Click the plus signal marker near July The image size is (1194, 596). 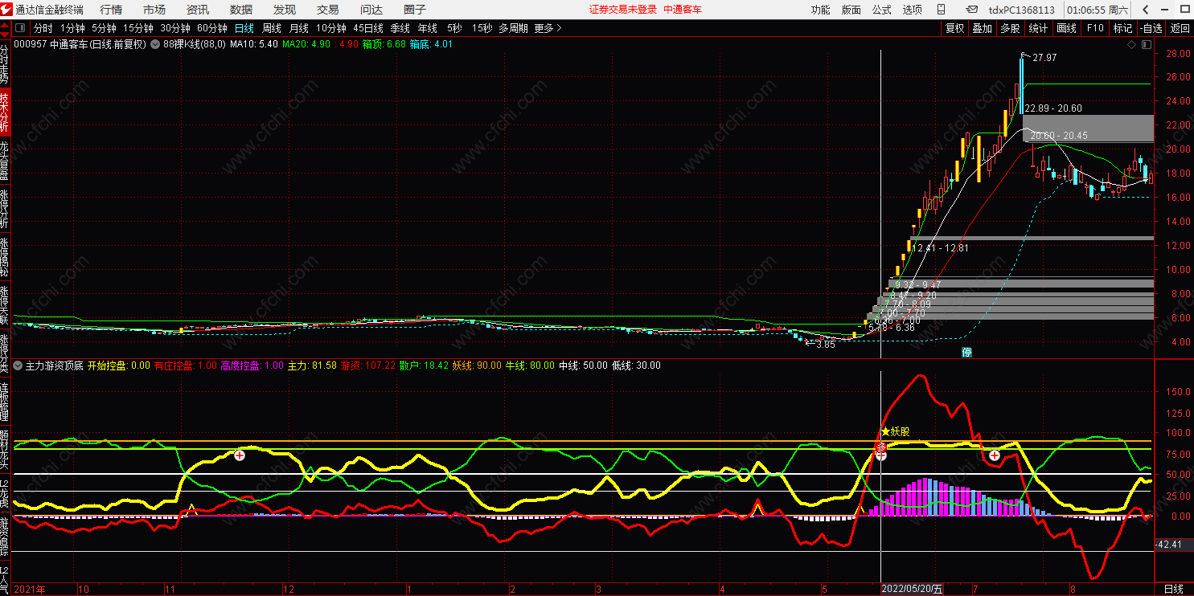pos(995,455)
